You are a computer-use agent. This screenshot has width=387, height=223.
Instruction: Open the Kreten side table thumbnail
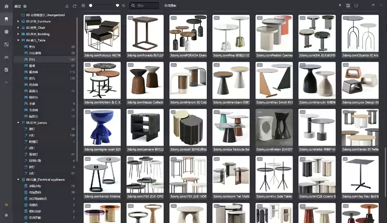[x=274, y=127]
